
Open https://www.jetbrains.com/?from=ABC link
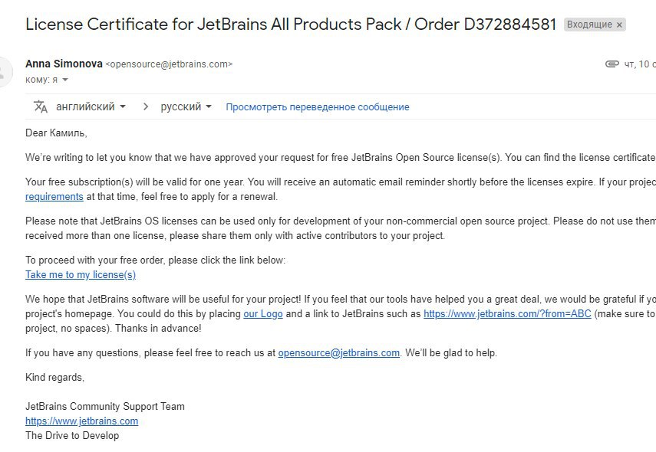(x=507, y=314)
